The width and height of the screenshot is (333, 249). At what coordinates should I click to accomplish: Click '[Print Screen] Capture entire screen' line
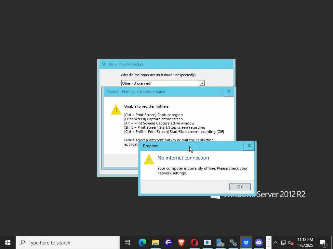point(153,119)
